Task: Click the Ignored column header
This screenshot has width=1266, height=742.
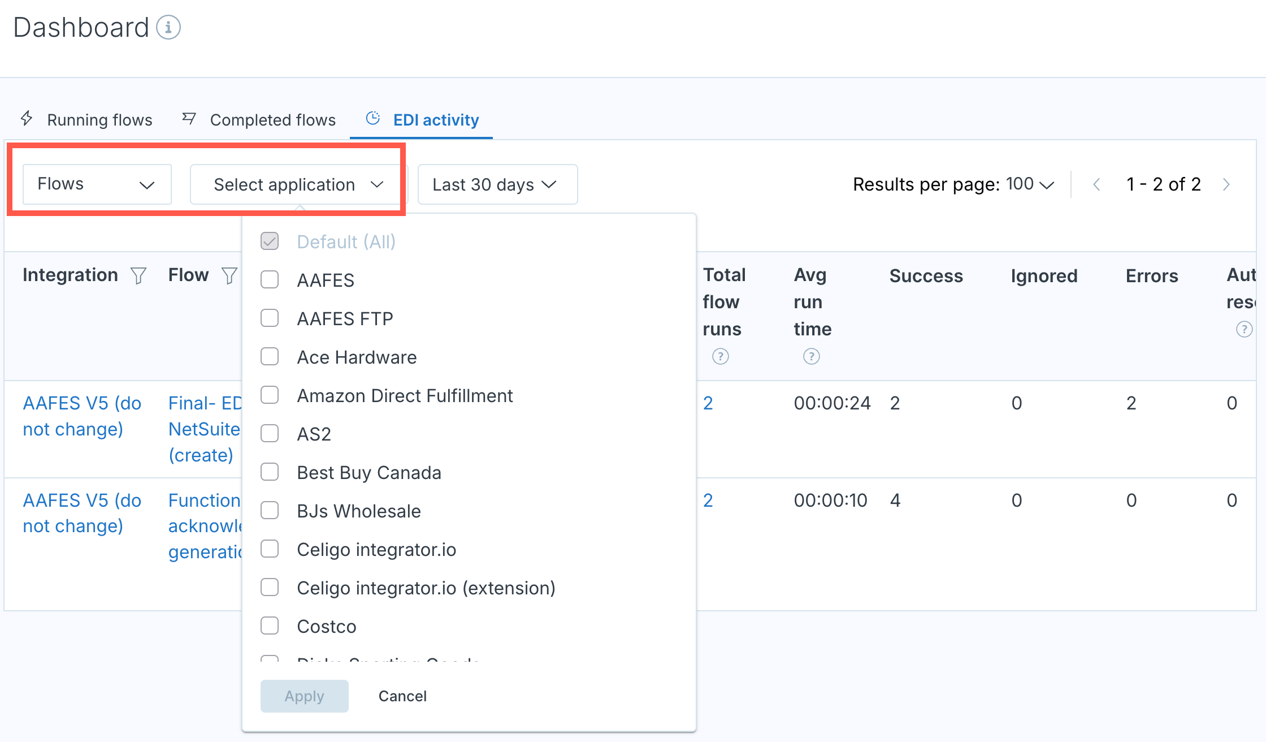Action: (x=1044, y=275)
